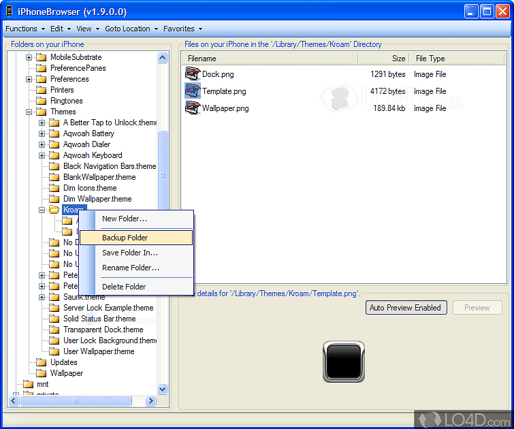Select the User Lock Background.theme folder

pos(110,340)
